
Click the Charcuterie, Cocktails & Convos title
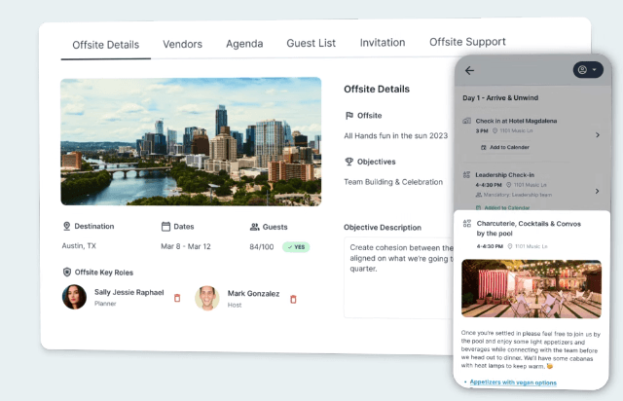(529, 229)
